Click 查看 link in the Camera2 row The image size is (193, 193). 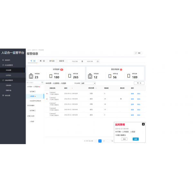coord(132,99)
